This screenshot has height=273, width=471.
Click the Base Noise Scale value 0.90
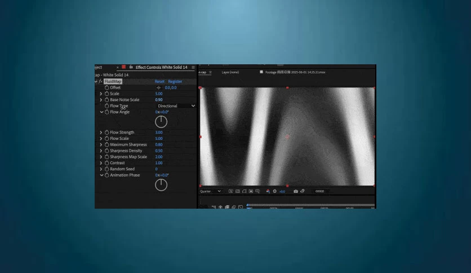(x=159, y=99)
